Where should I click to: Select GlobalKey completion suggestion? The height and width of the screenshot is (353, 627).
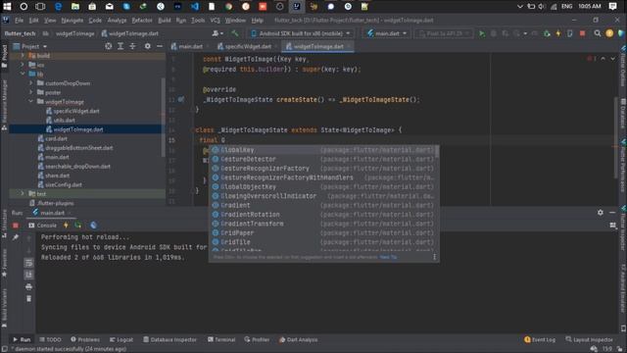pyautogui.click(x=322, y=150)
